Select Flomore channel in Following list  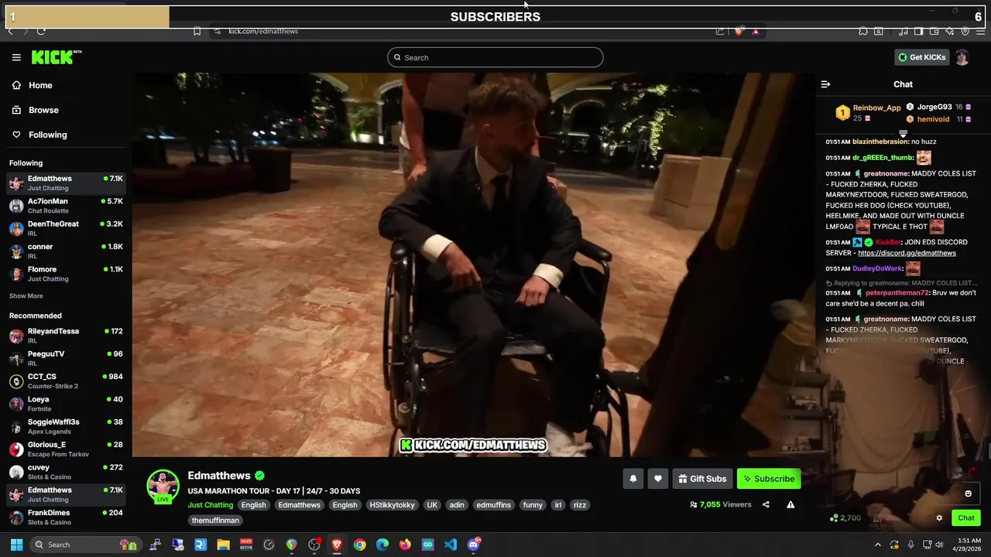pyautogui.click(x=66, y=274)
